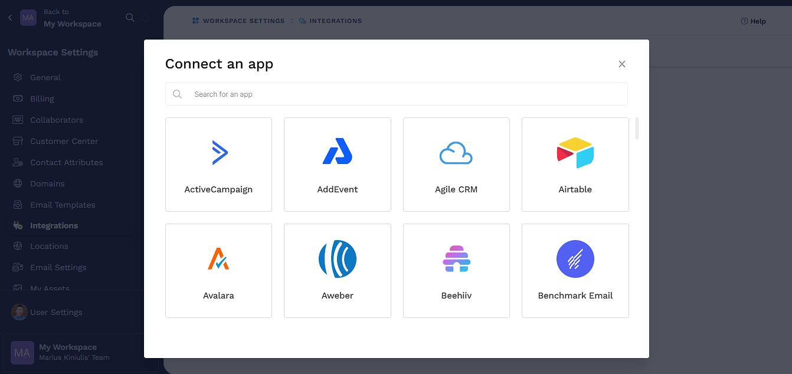The width and height of the screenshot is (792, 374).
Task: Choose the Benchmark Email card
Action: tap(575, 271)
